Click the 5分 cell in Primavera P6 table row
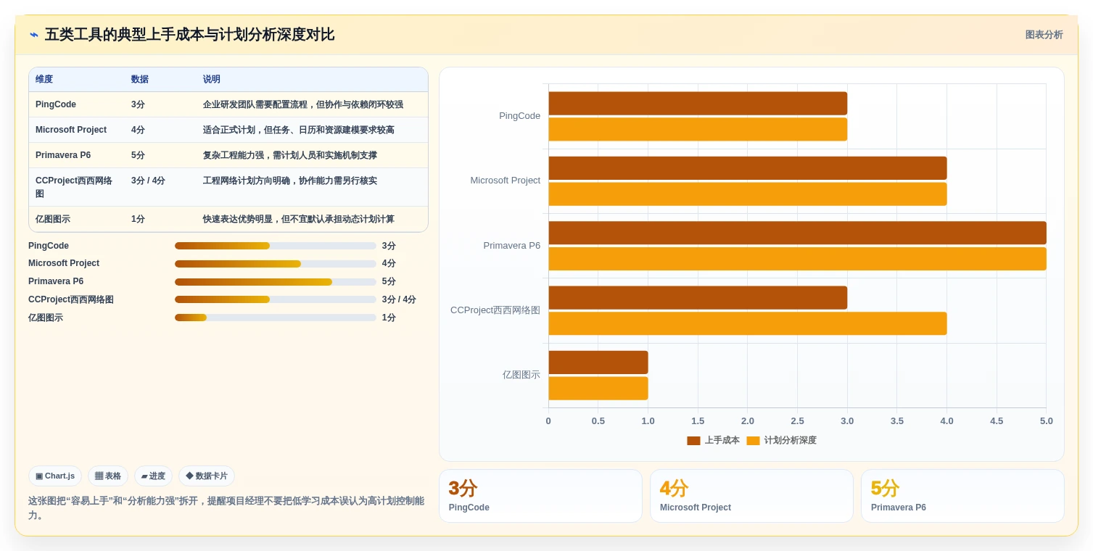 click(x=138, y=155)
